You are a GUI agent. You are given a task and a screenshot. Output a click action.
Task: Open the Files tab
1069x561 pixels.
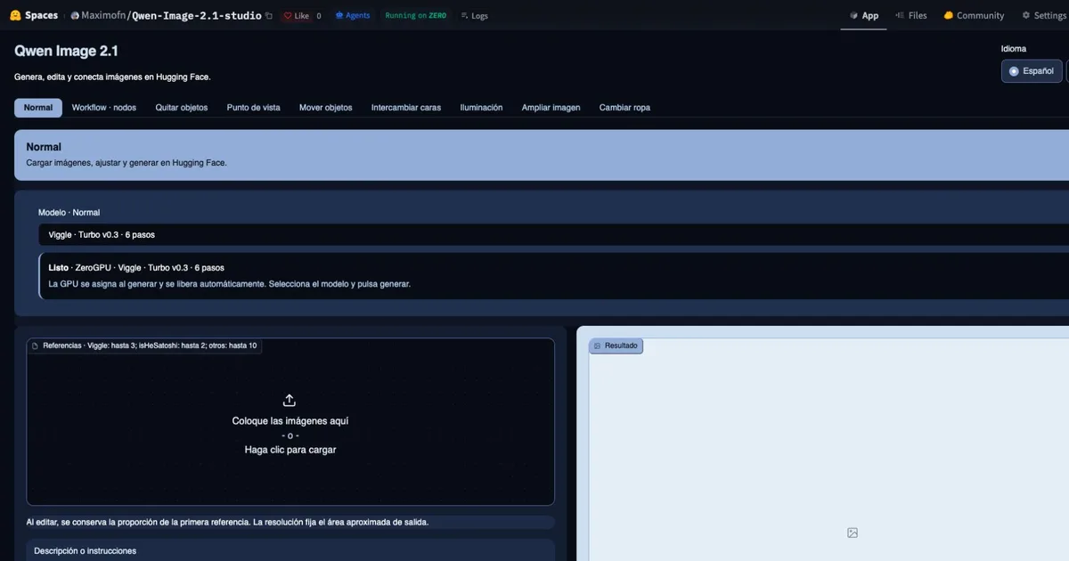click(x=910, y=15)
